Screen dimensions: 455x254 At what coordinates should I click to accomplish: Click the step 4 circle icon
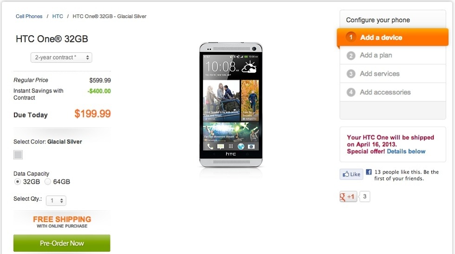click(351, 92)
